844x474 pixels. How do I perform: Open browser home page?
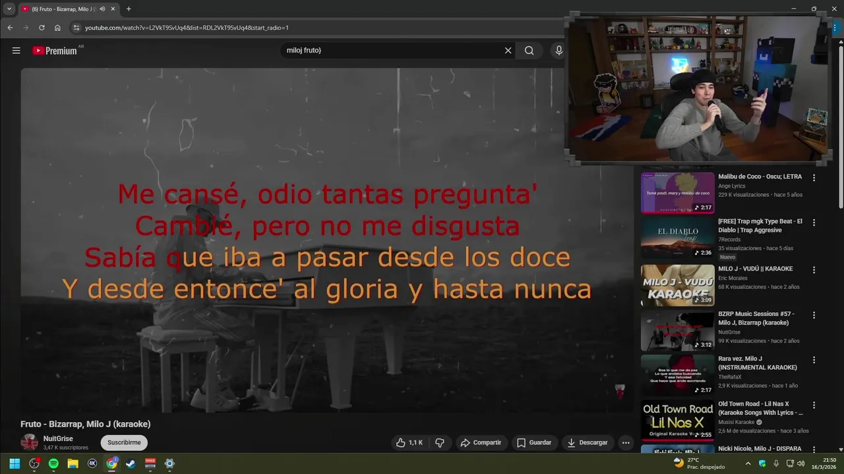pyautogui.click(x=57, y=28)
